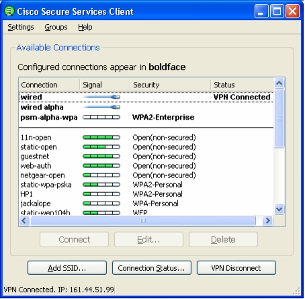Viewport: 305px width, 299px height.
Task: Select the 'wired' connection row
Action: click(146, 97)
